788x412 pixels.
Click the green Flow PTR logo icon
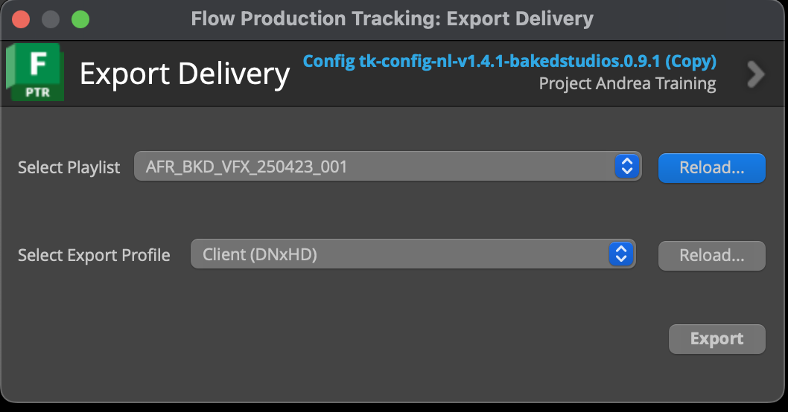34,72
